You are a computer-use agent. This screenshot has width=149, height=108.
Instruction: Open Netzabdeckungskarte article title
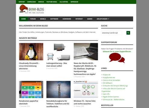click(58, 104)
